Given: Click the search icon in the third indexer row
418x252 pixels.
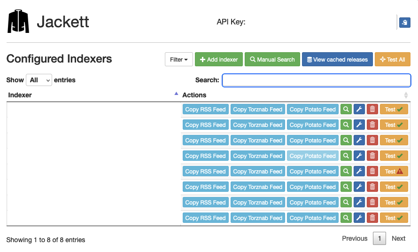Looking at the screenshot, I should (x=346, y=140).
